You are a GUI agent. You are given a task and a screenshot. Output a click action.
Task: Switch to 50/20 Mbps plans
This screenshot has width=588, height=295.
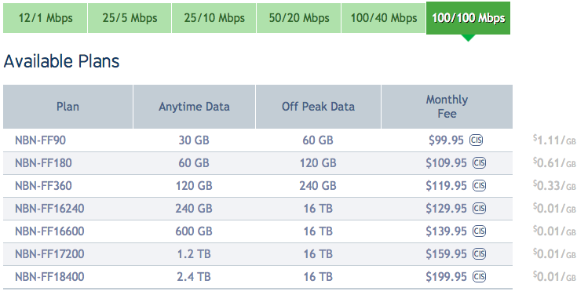click(299, 18)
